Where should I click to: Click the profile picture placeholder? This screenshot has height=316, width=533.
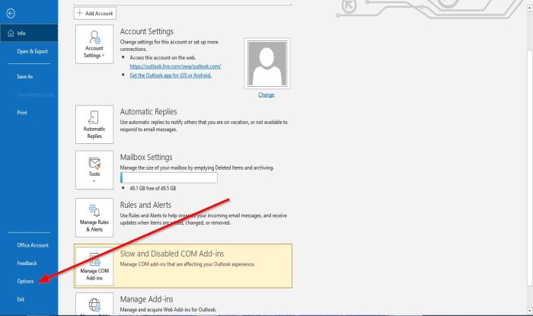[x=267, y=63]
